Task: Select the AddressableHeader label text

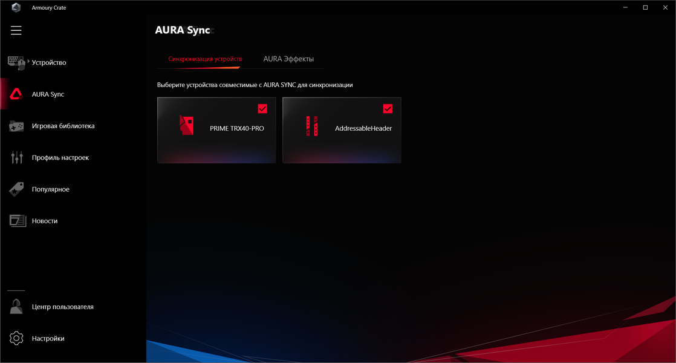Action: [363, 128]
